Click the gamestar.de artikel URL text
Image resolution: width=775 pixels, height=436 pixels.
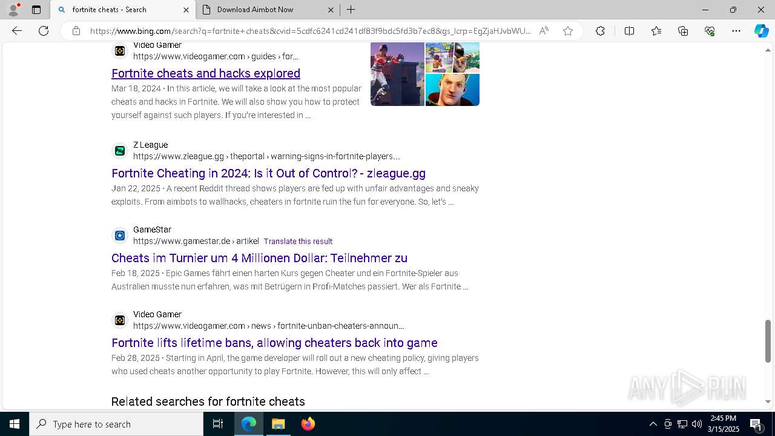(x=196, y=241)
